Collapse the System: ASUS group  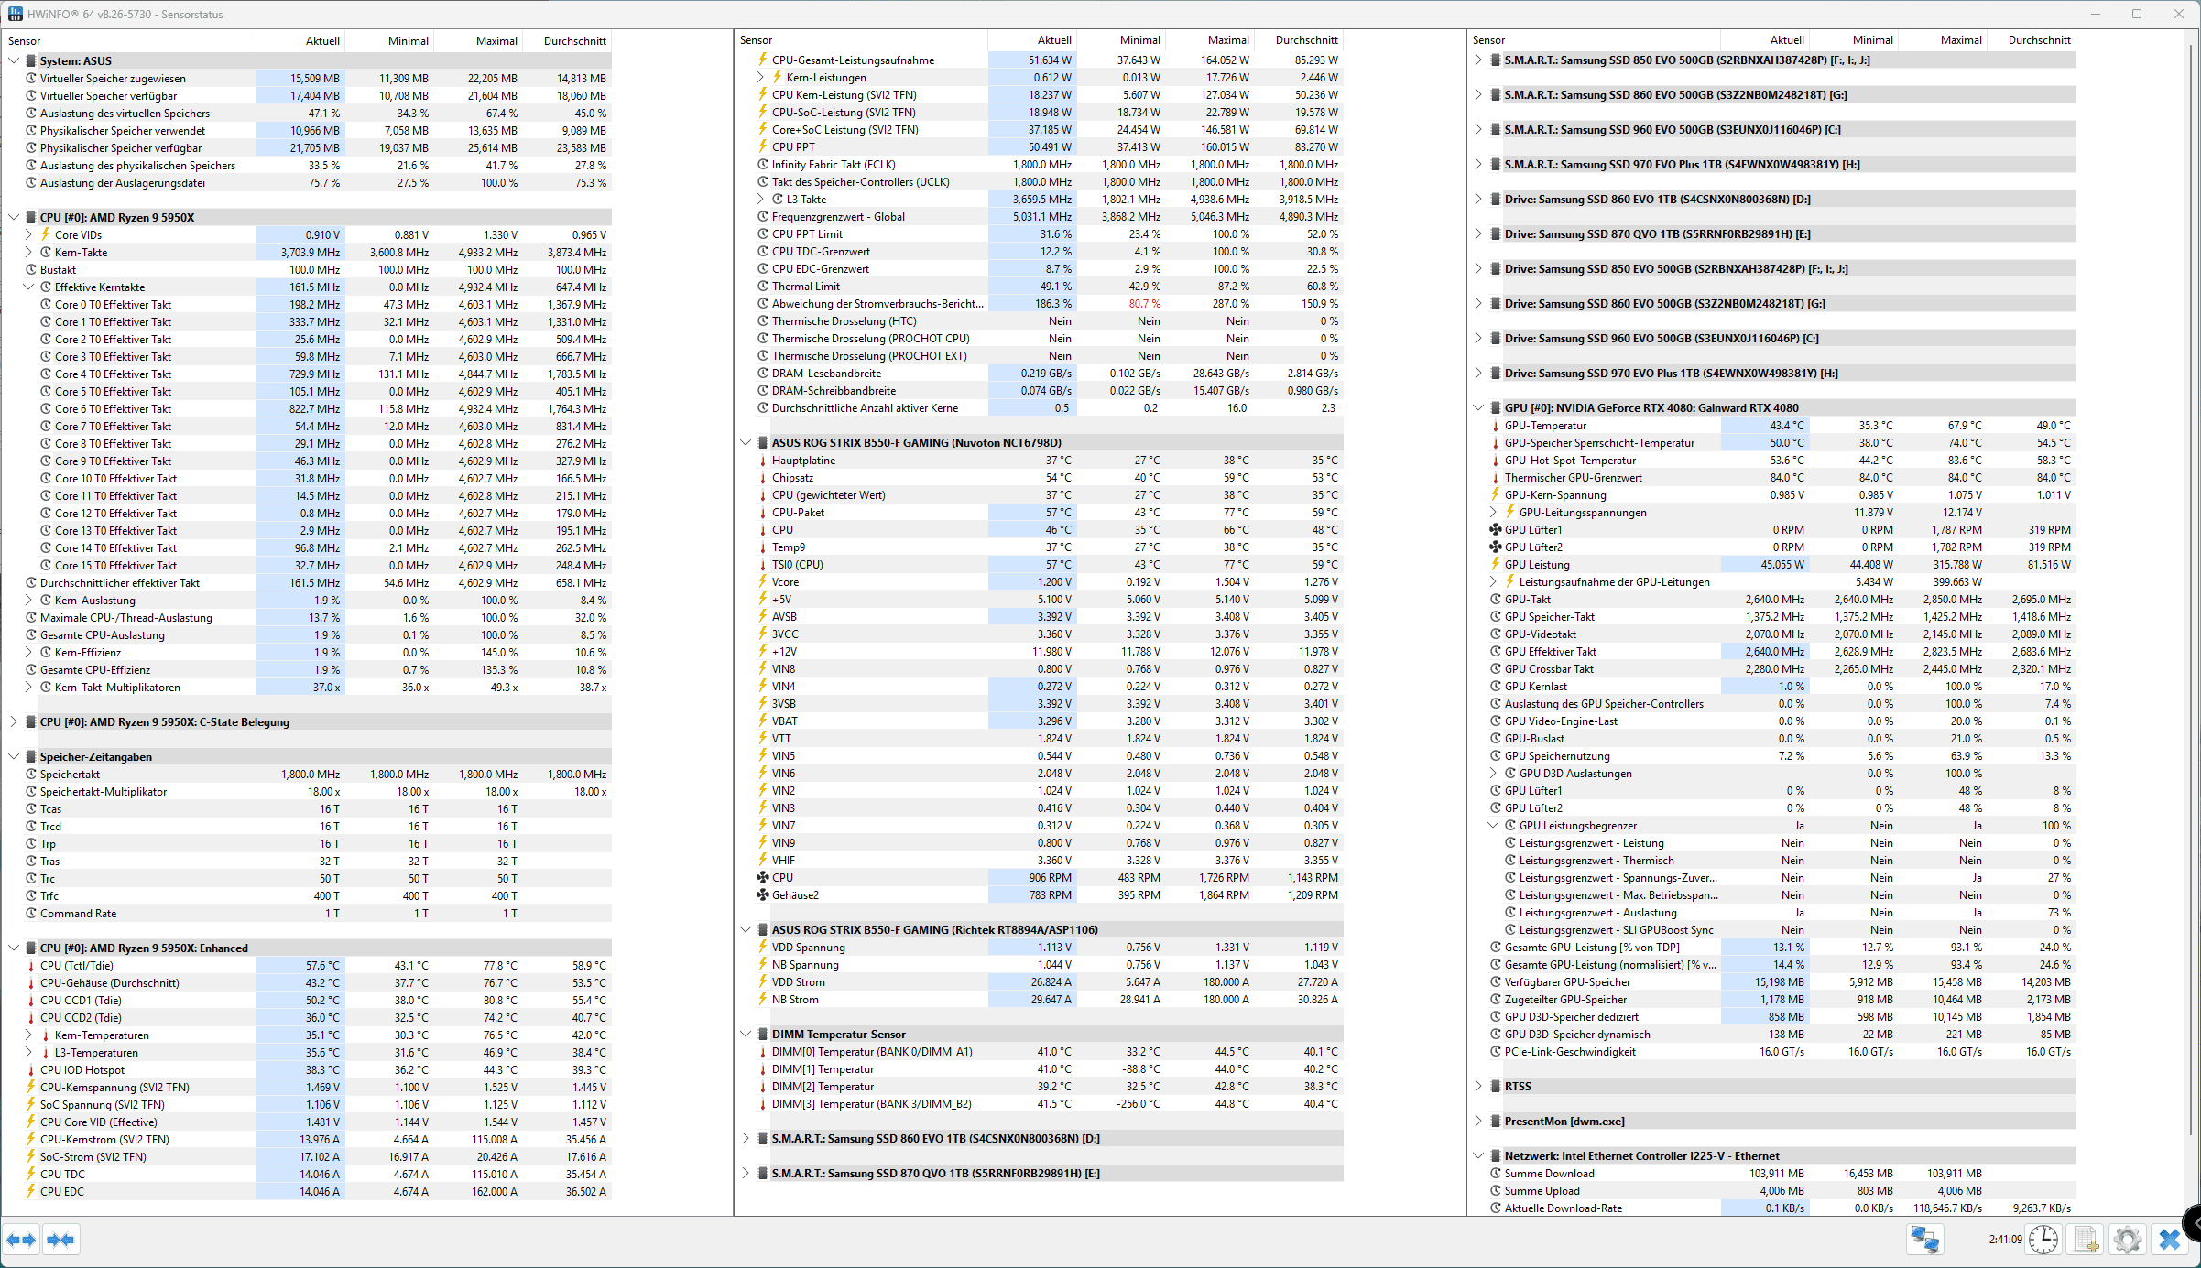click(x=14, y=60)
